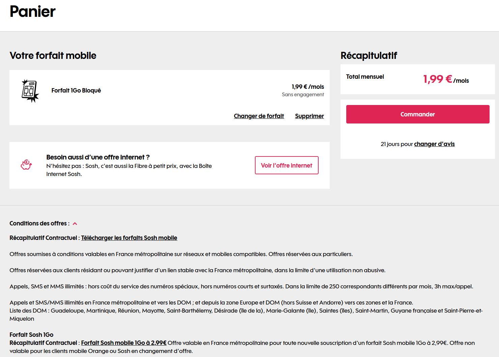Click the Liste des DOM line
Viewport: 499px width, 357px height.
pos(246,315)
